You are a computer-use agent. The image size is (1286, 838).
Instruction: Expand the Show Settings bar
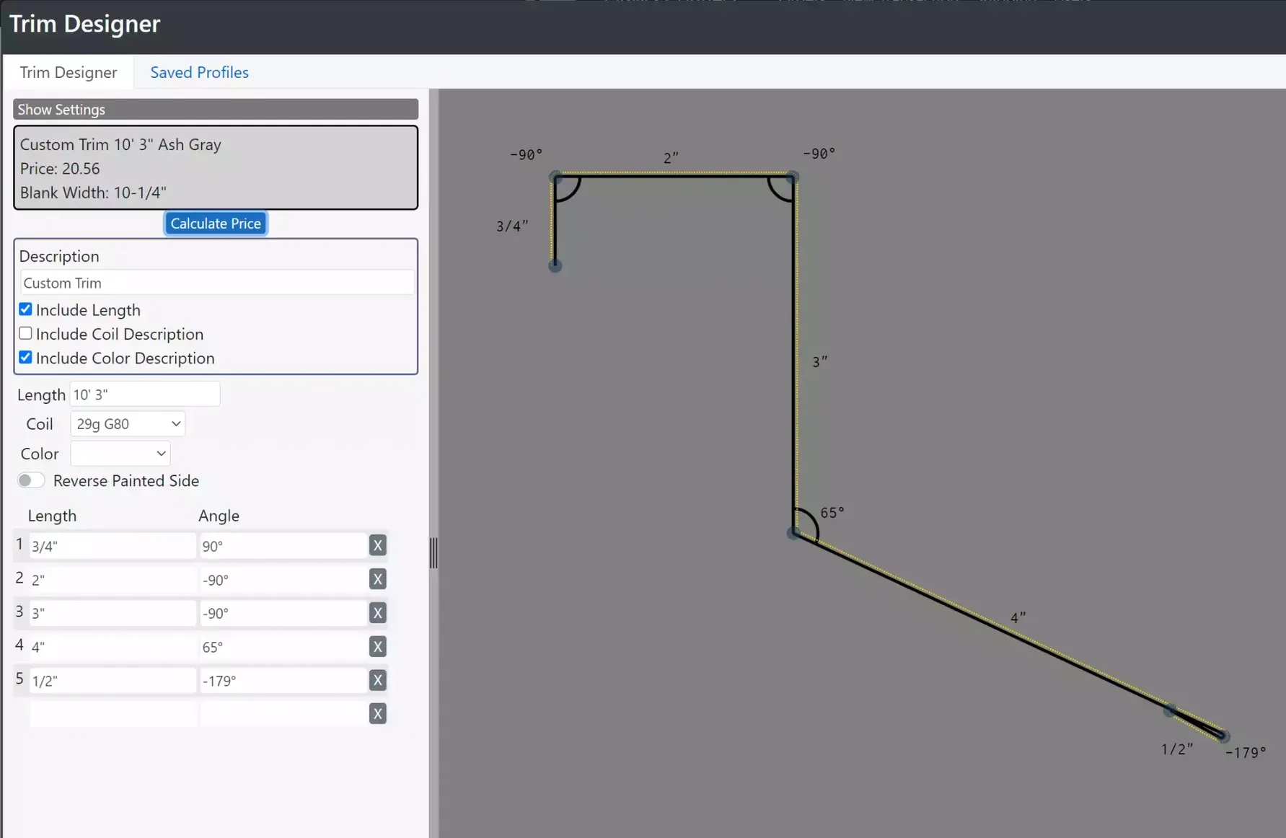215,110
